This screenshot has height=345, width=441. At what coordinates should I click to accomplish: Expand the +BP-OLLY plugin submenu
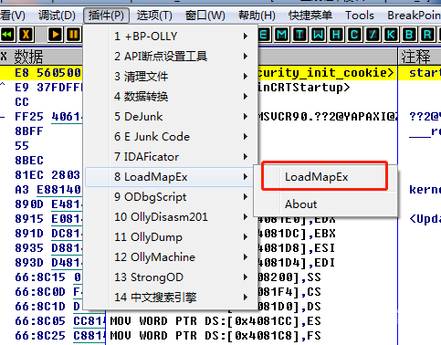(x=170, y=37)
